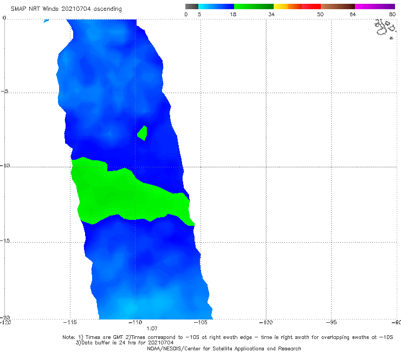This screenshot has height=352, width=401.
Task: Pick the red segment of the color bar
Action: coord(312,6)
